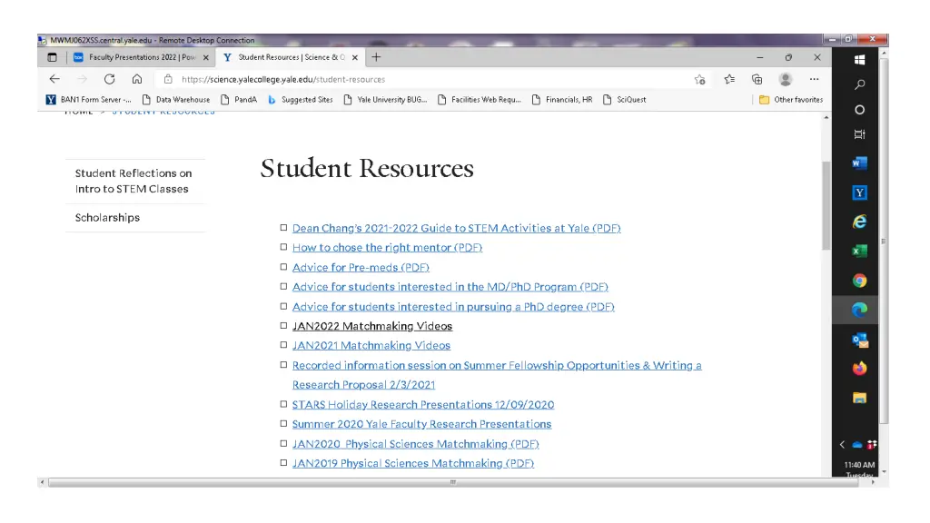Open advice on pursuing a PhD degree PDF

[453, 307]
